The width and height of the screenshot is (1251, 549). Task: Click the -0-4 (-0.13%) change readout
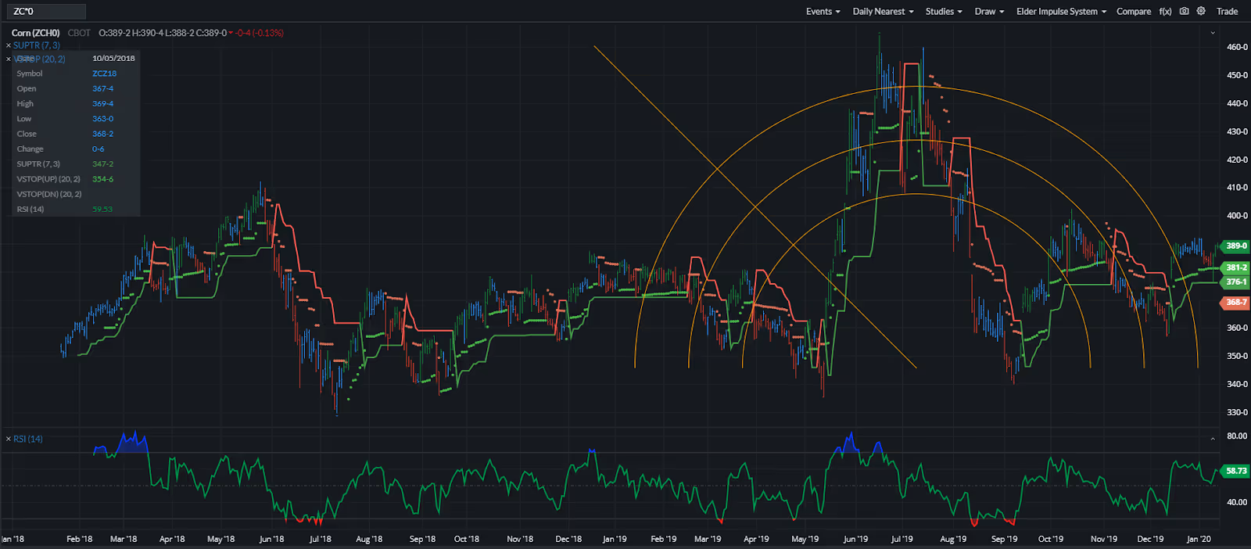pos(260,33)
